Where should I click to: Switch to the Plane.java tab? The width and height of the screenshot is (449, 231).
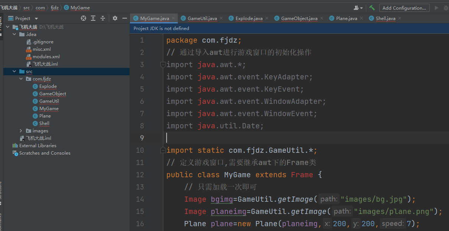(347, 18)
